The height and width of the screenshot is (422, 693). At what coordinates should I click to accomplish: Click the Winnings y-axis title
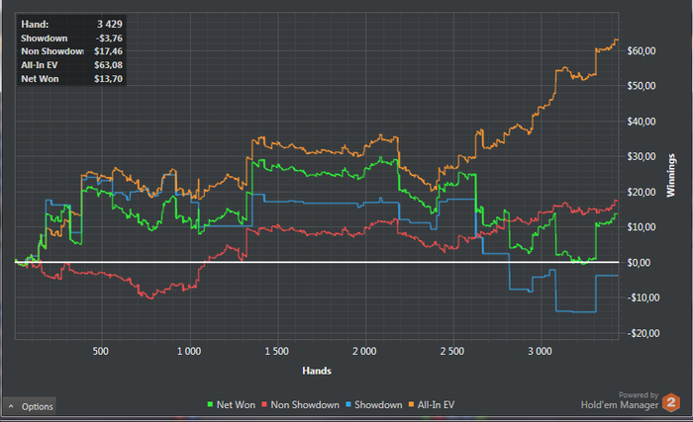(x=671, y=175)
